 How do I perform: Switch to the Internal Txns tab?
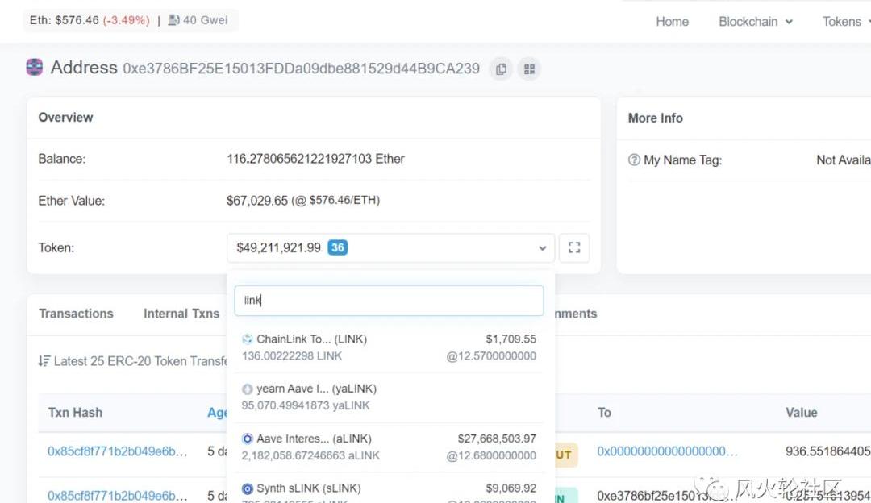(181, 314)
